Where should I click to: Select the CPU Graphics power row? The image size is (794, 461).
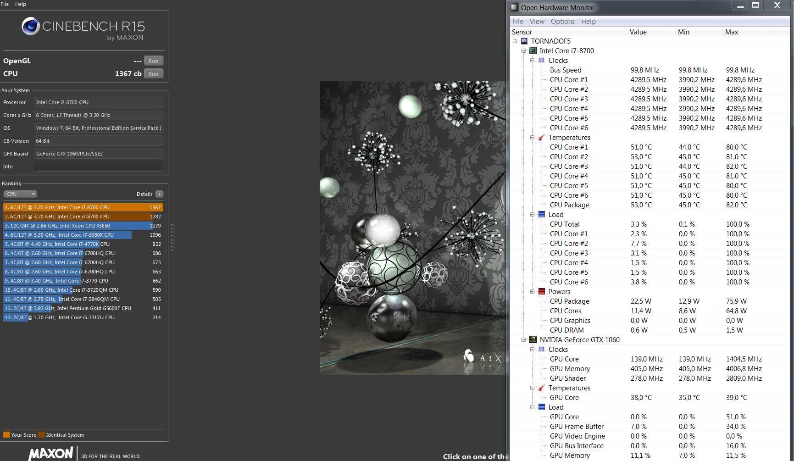pyautogui.click(x=650, y=321)
